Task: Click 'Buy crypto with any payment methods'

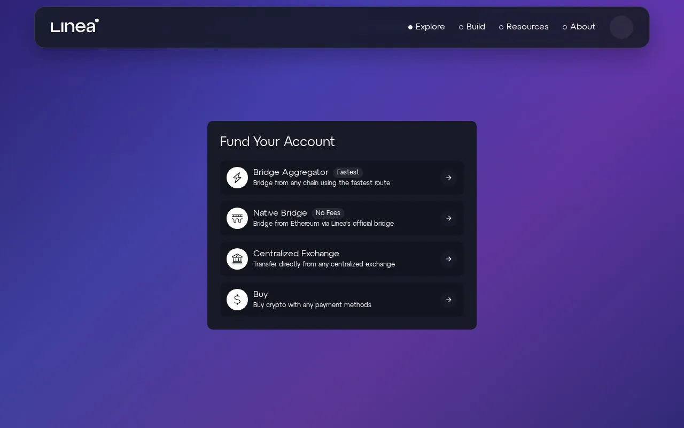Action: click(312, 305)
